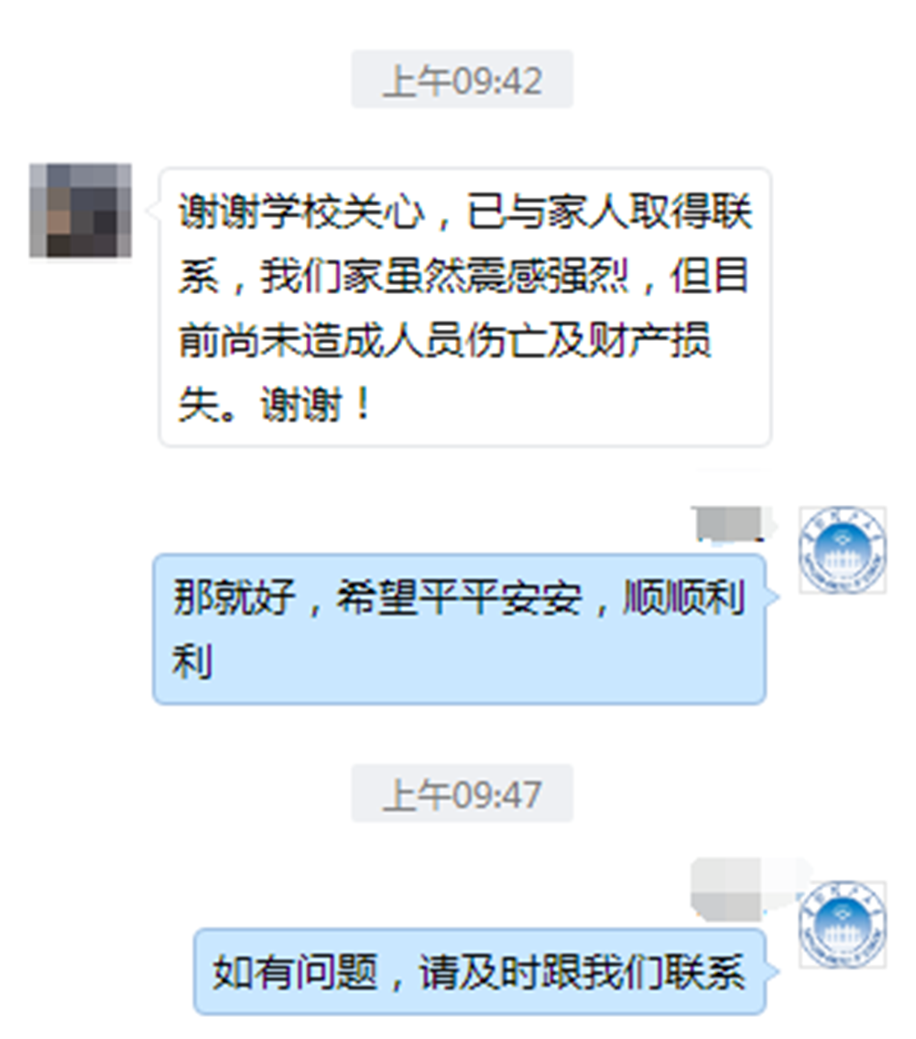
Task: Click the words 顺顺利 in blue bubble
Action: click(683, 597)
